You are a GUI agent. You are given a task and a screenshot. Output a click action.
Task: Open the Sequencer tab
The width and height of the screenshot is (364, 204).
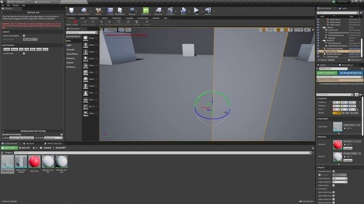pyautogui.click(x=28, y=143)
